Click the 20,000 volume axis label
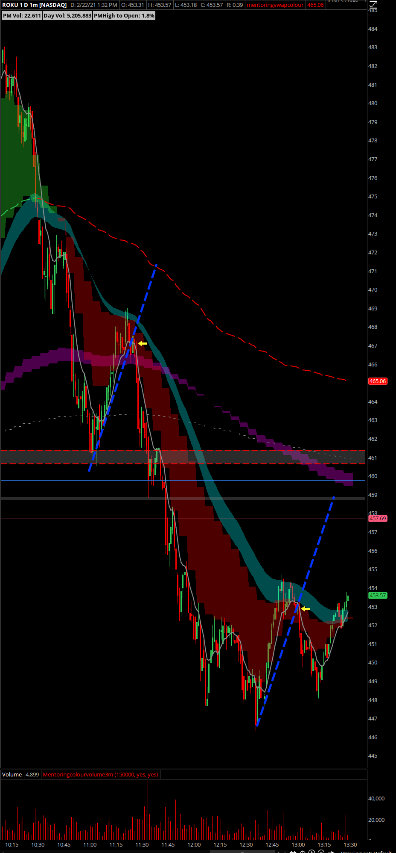The image size is (396, 853). (x=376, y=820)
